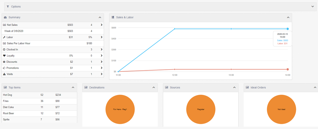Open Voids details arrow
The width and height of the screenshot is (318, 129).
(x=101, y=74)
